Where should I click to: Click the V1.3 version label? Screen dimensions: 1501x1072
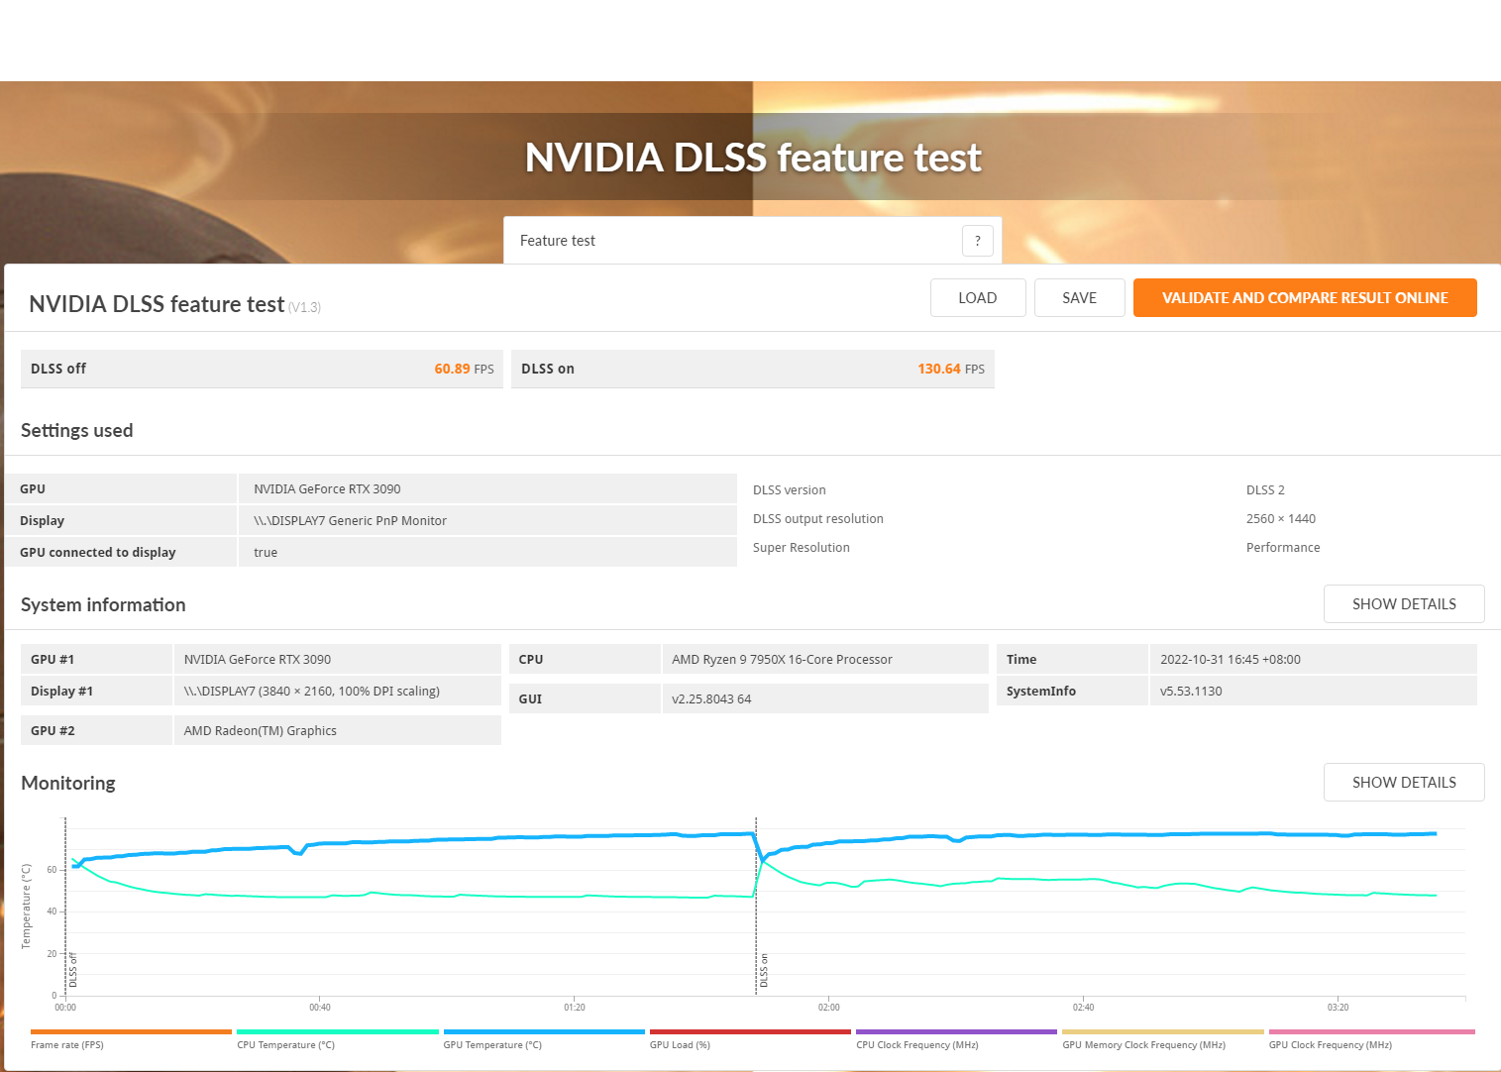[x=305, y=308]
